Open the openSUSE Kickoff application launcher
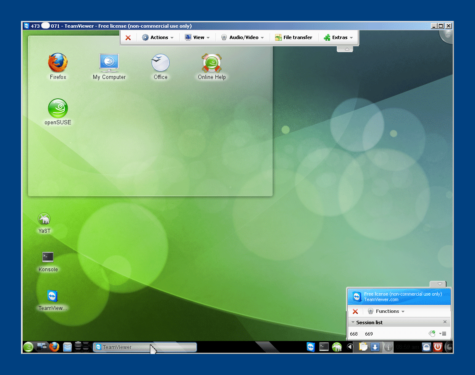This screenshot has height=375, width=475. [x=29, y=347]
